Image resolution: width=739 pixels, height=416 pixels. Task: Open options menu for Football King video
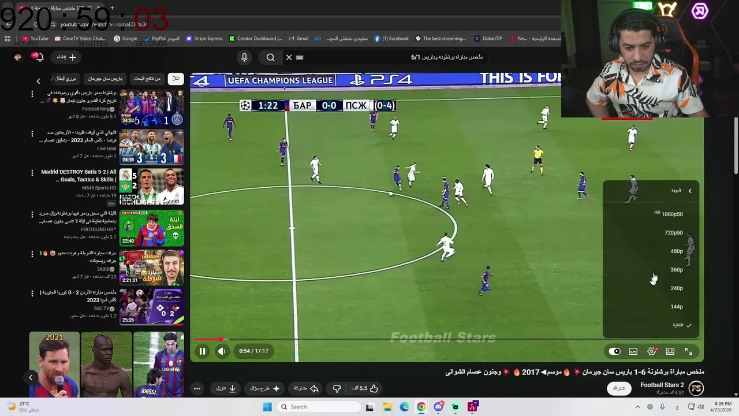tap(32, 94)
